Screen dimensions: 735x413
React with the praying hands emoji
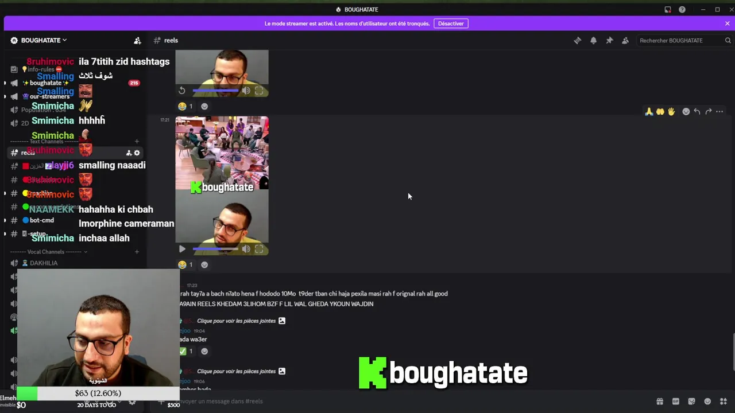tap(649, 112)
